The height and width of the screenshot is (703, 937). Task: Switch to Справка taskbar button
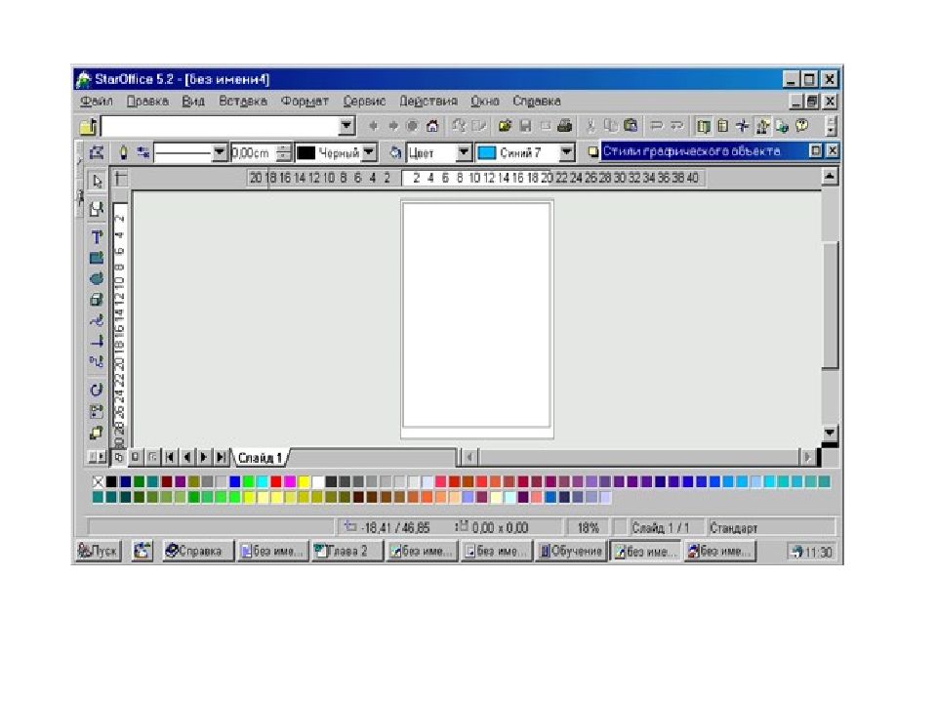pyautogui.click(x=198, y=551)
